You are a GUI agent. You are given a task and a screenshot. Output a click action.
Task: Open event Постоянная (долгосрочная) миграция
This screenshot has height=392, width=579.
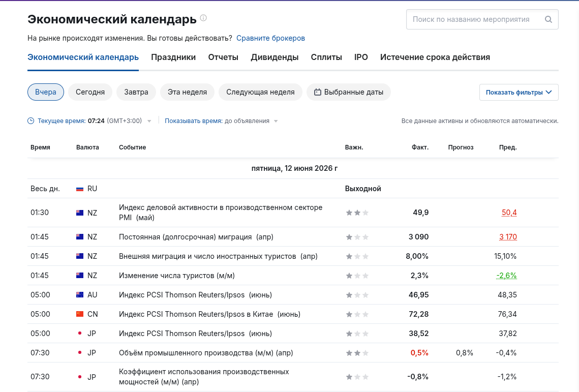[x=196, y=237]
